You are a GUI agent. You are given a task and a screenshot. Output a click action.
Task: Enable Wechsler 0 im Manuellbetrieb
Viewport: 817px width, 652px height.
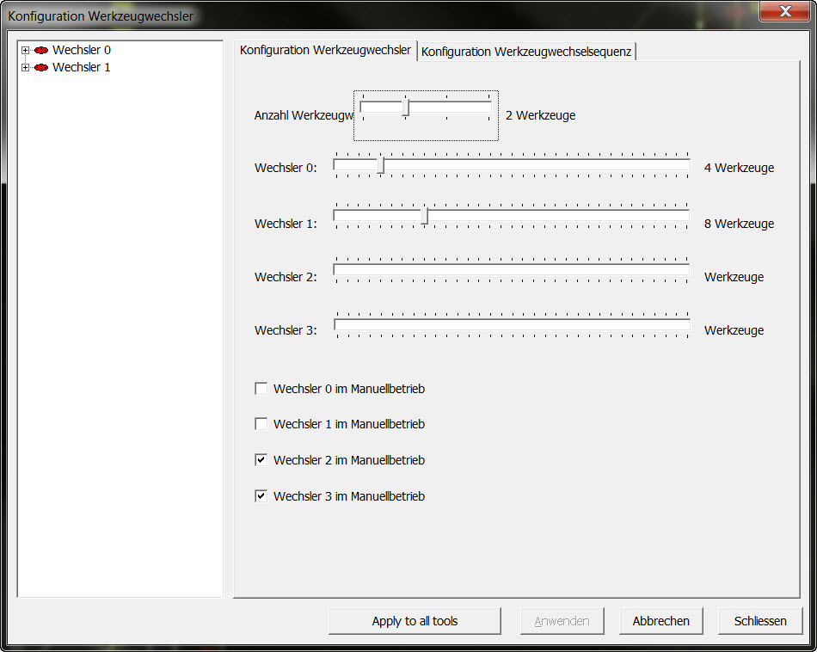[x=261, y=389]
